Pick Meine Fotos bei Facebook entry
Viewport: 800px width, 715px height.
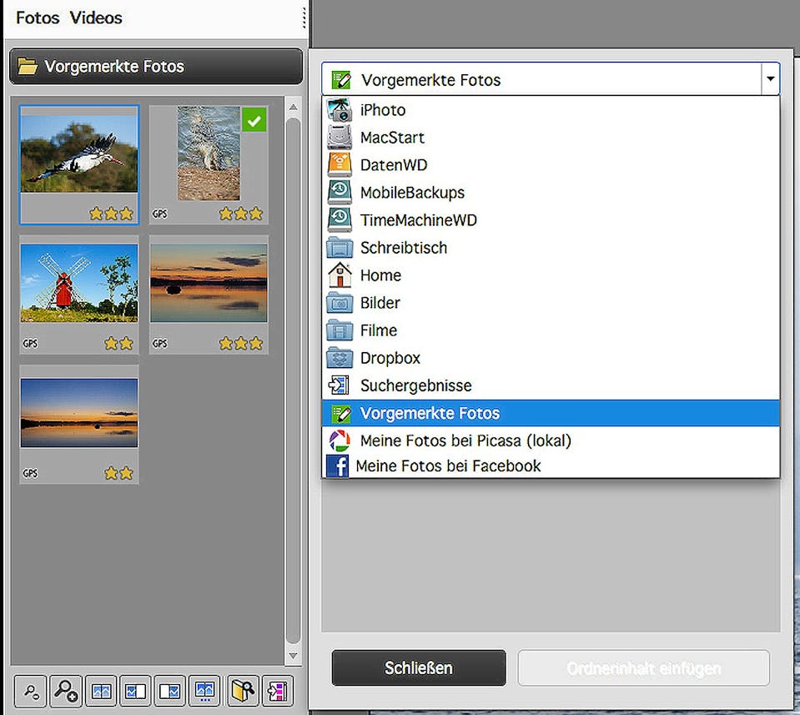click(x=448, y=466)
